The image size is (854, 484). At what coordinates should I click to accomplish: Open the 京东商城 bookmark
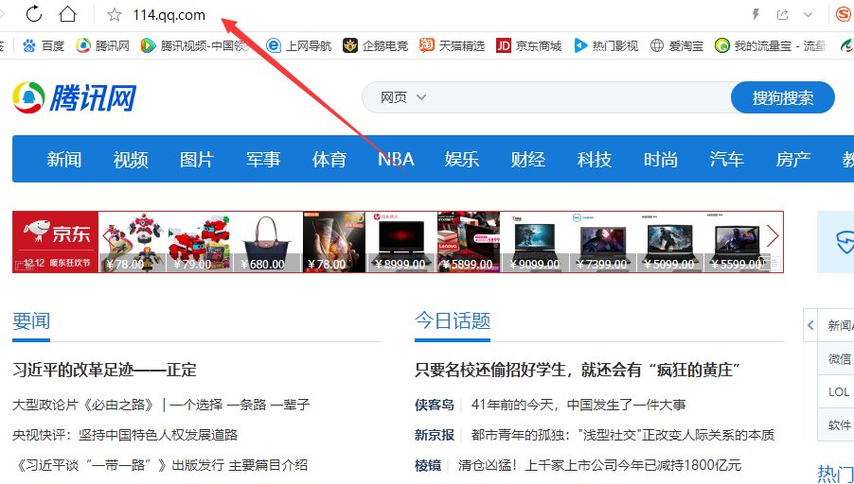pyautogui.click(x=529, y=45)
